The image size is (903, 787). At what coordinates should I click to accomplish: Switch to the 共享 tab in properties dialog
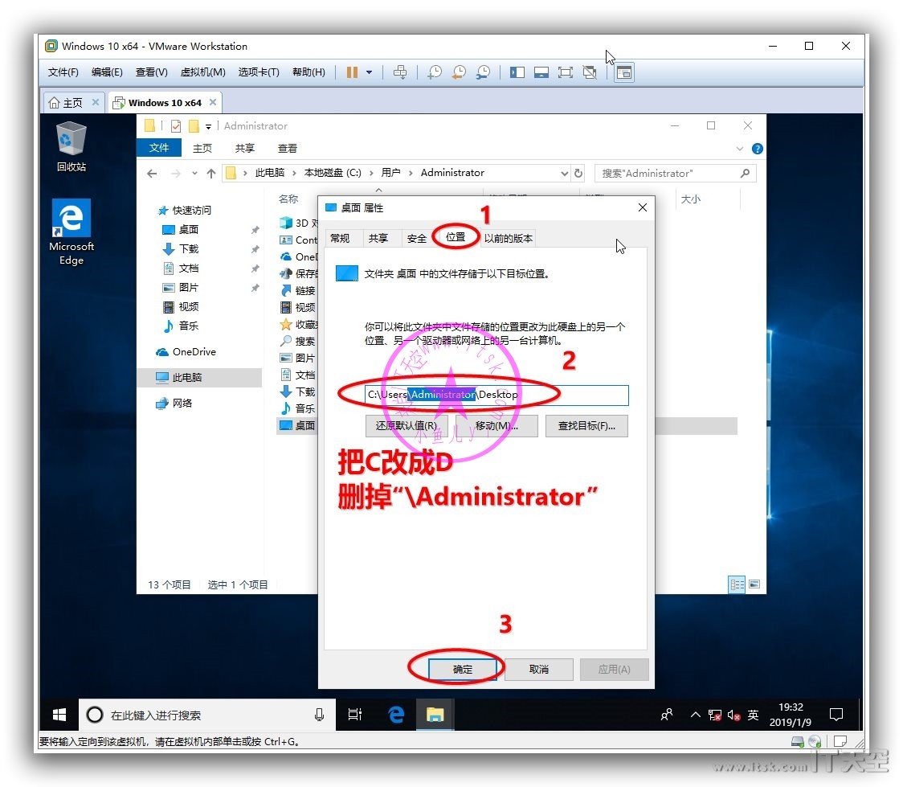(378, 239)
